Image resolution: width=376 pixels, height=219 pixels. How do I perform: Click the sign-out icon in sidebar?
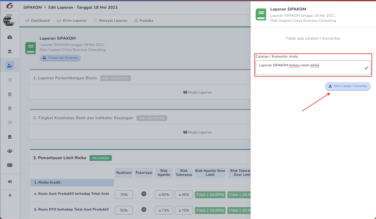tap(10, 181)
